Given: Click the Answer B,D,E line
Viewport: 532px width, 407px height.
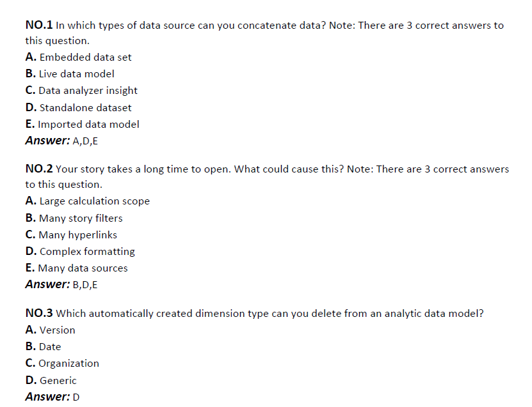Looking at the screenshot, I should (x=61, y=284).
